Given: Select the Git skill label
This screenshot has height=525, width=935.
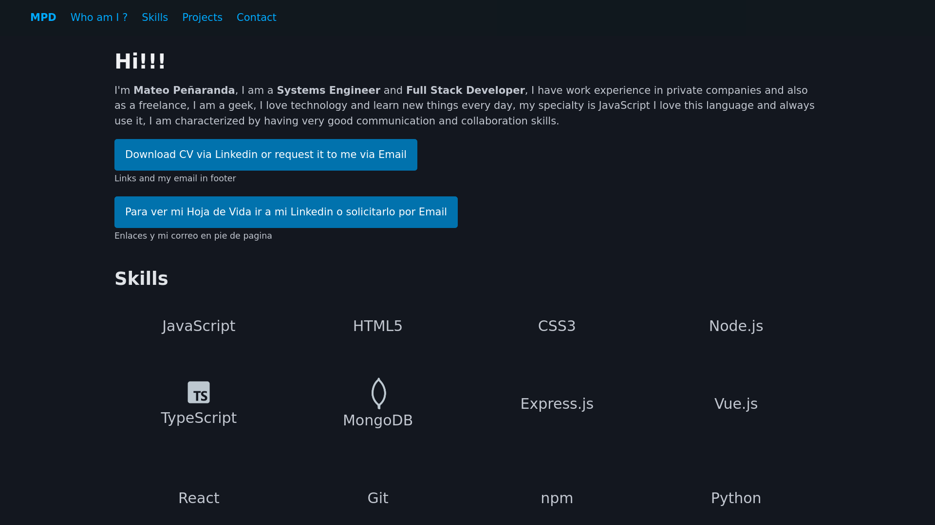Looking at the screenshot, I should (x=378, y=498).
